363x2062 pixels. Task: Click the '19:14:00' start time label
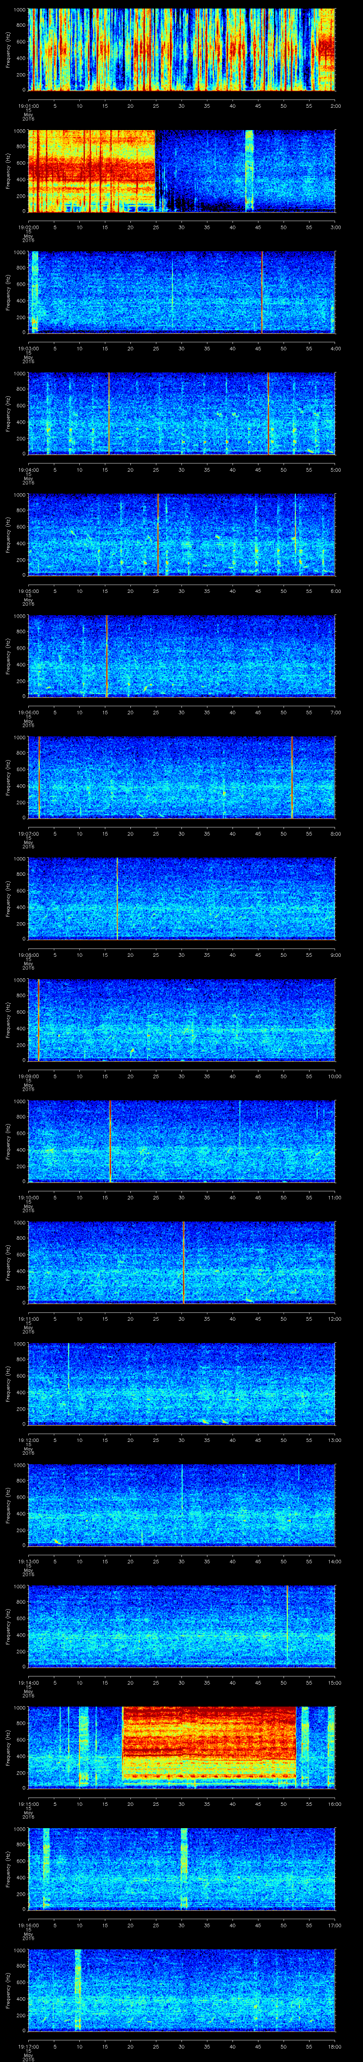(x=28, y=1682)
